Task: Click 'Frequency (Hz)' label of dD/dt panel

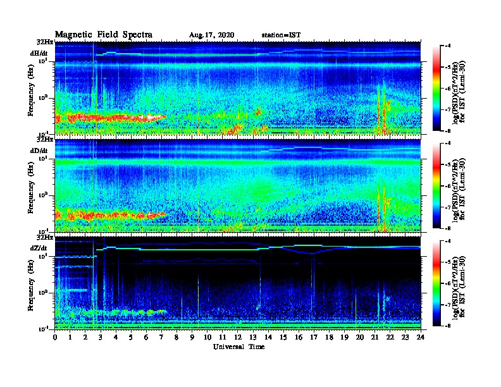Action: click(x=30, y=188)
